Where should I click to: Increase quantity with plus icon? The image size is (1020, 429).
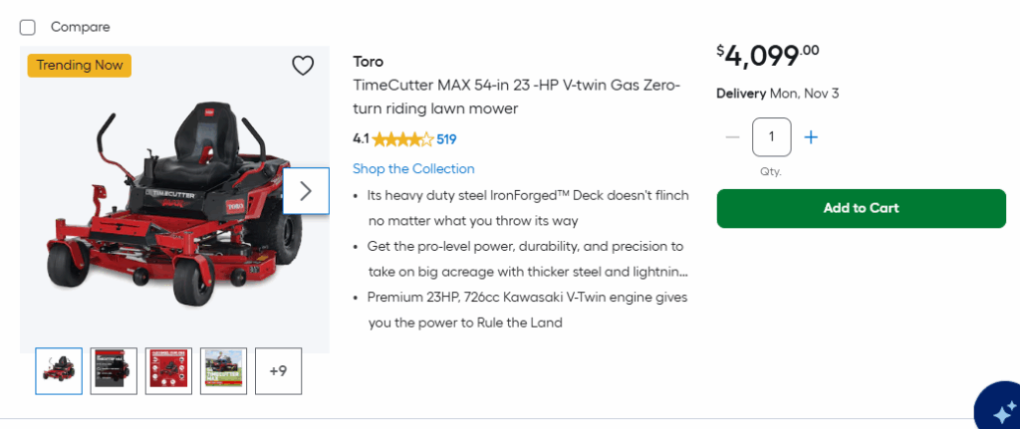(x=811, y=137)
